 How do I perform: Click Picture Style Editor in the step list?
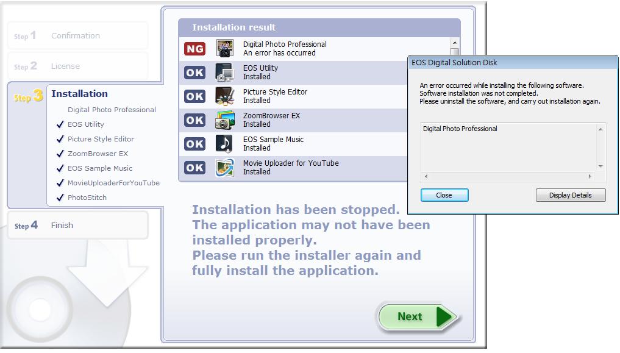click(x=101, y=139)
